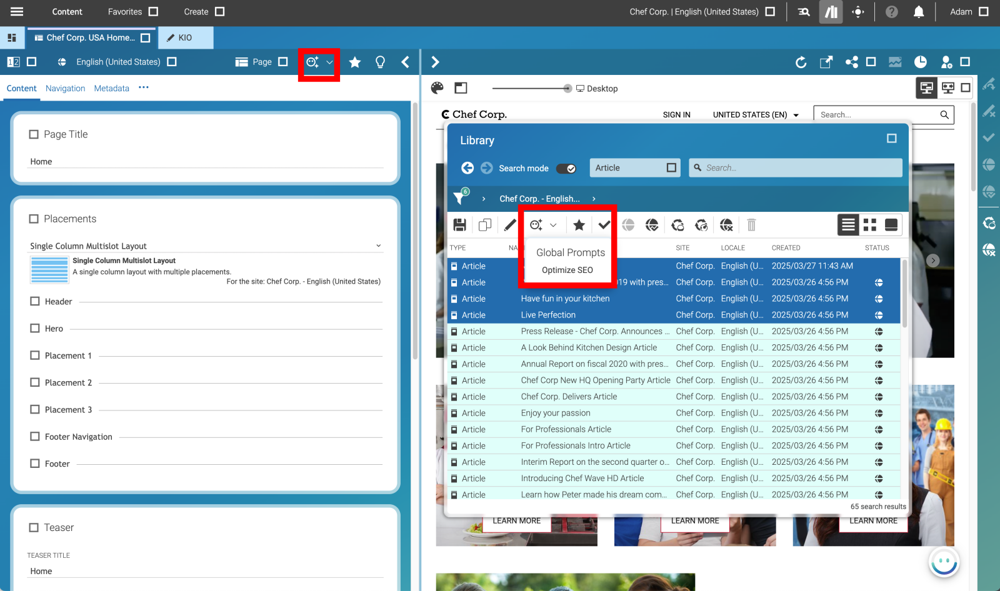Open the Single Column Multislot Layout dropdown
The width and height of the screenshot is (1000, 591).
[378, 246]
